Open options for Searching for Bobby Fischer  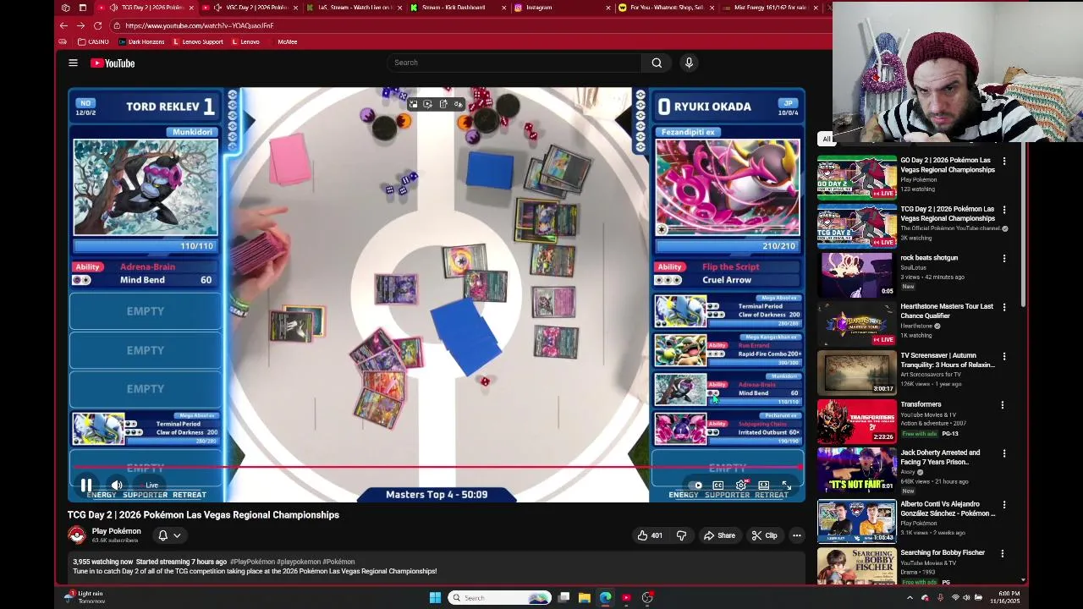pos(1004,553)
